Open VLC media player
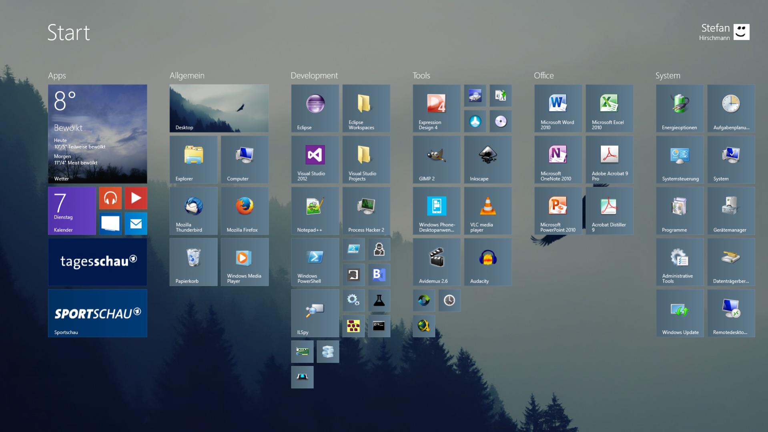This screenshot has width=768, height=432. point(488,211)
